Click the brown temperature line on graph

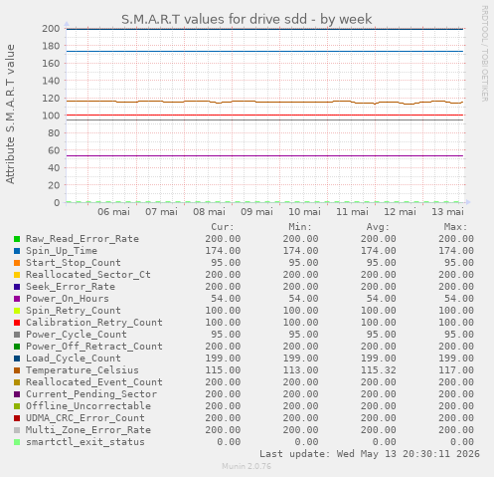pos(265,102)
